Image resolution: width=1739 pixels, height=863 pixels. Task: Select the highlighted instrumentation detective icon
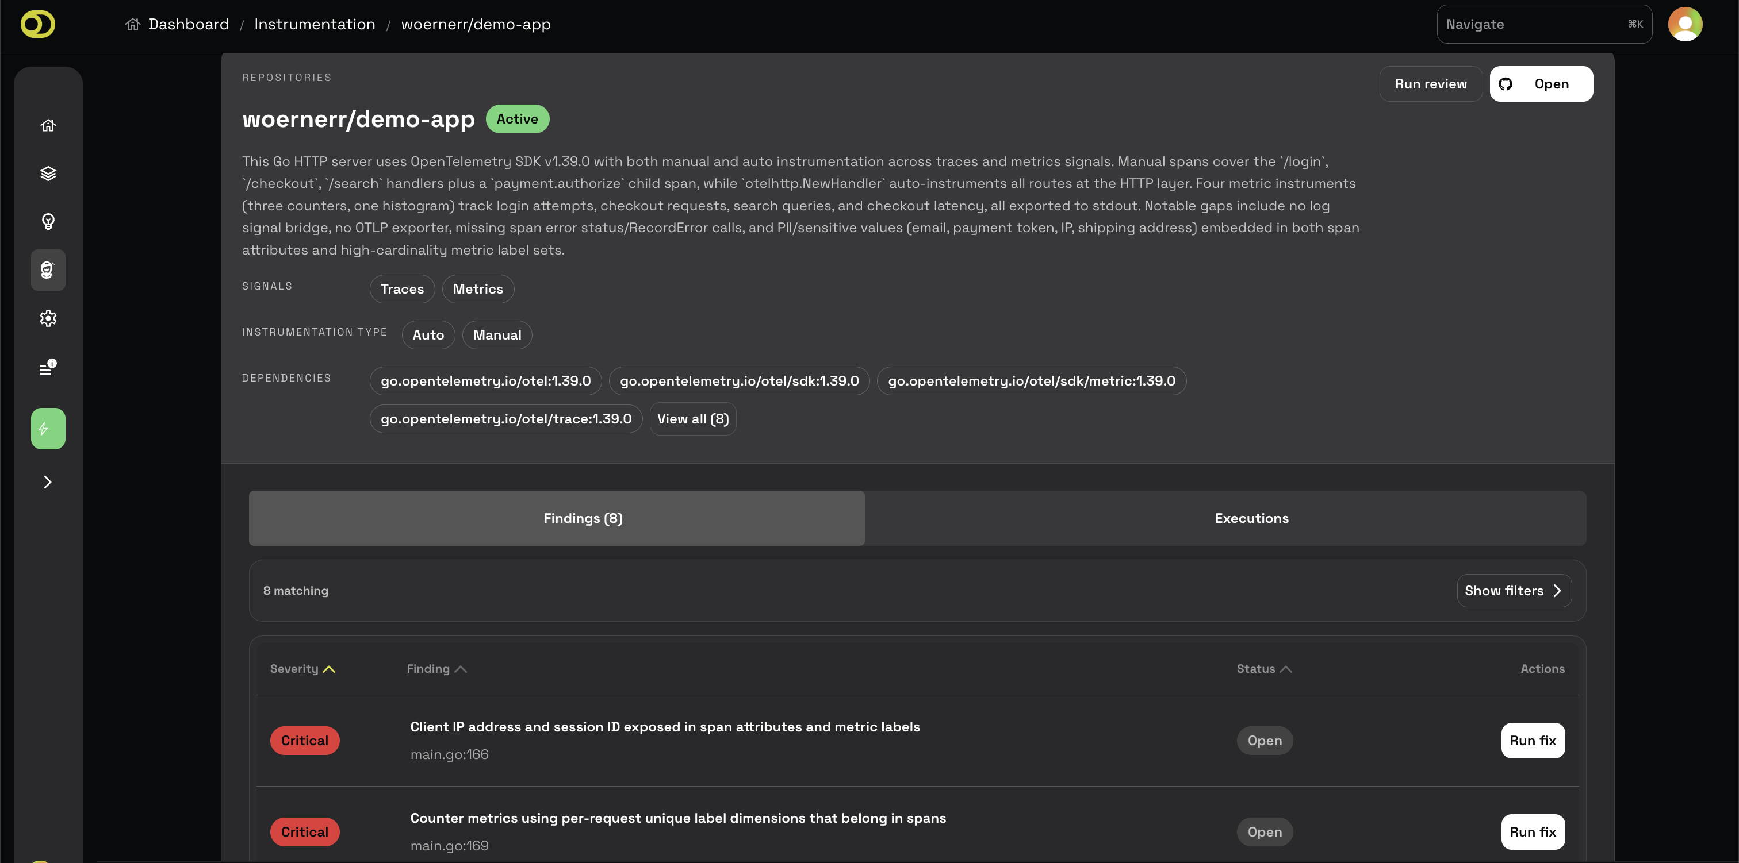pos(48,270)
